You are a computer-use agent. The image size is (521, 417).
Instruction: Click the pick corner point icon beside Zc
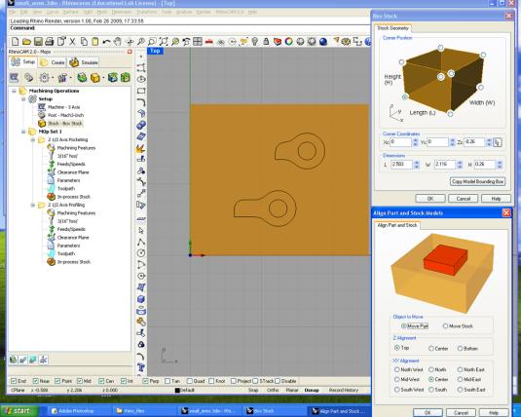(498, 142)
